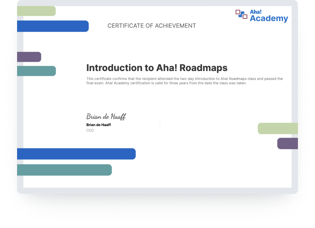315x228 pixels.
Task: Pick the small purple bar on the left
Action: point(29,57)
